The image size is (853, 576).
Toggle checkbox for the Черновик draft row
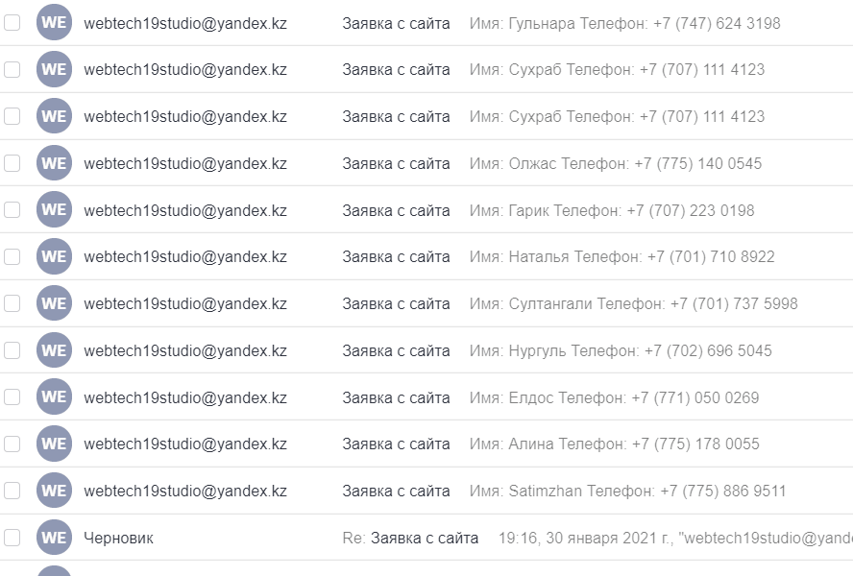12,538
